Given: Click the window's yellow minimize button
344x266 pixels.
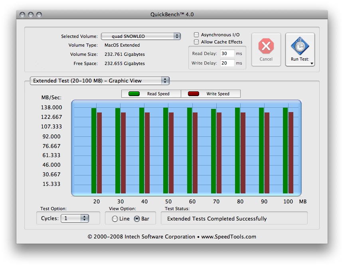Looking at the screenshot, I should tap(31, 15).
